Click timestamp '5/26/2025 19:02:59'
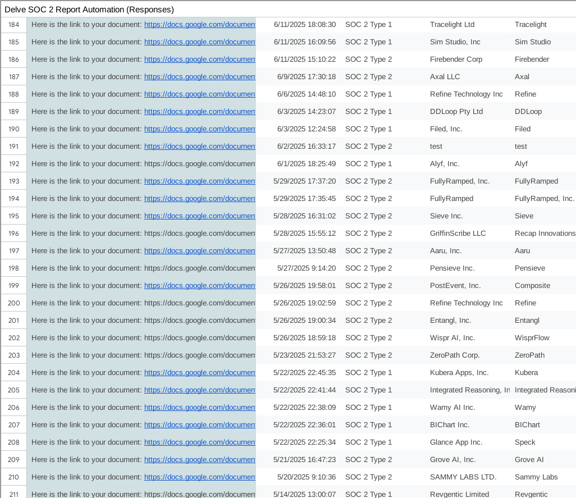576x498 pixels. 304,303
